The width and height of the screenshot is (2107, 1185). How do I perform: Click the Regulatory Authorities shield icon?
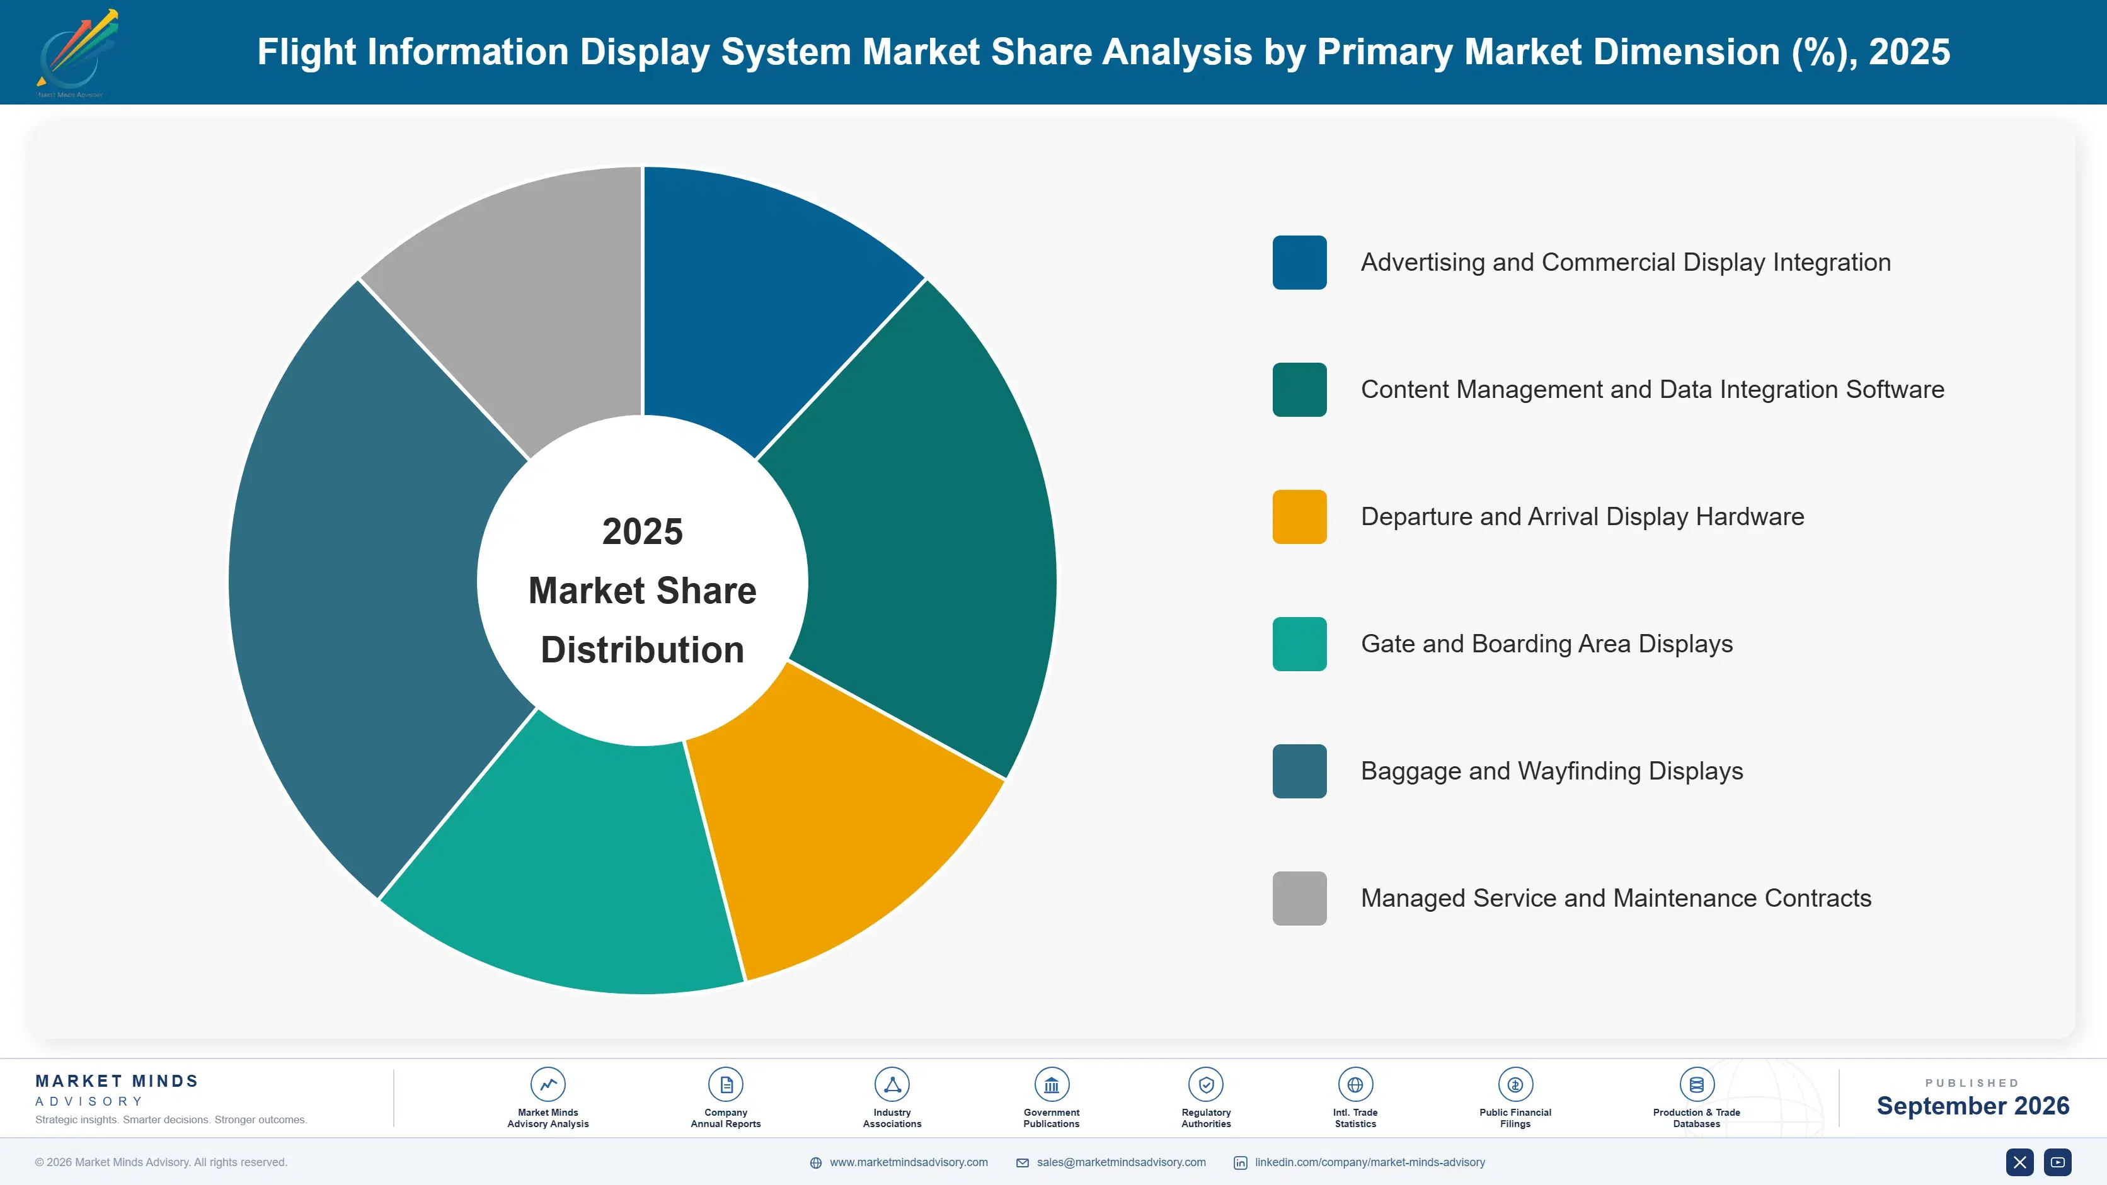(1205, 1084)
